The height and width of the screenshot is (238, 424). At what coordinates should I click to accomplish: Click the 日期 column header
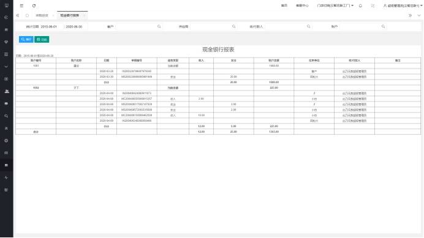click(107, 61)
